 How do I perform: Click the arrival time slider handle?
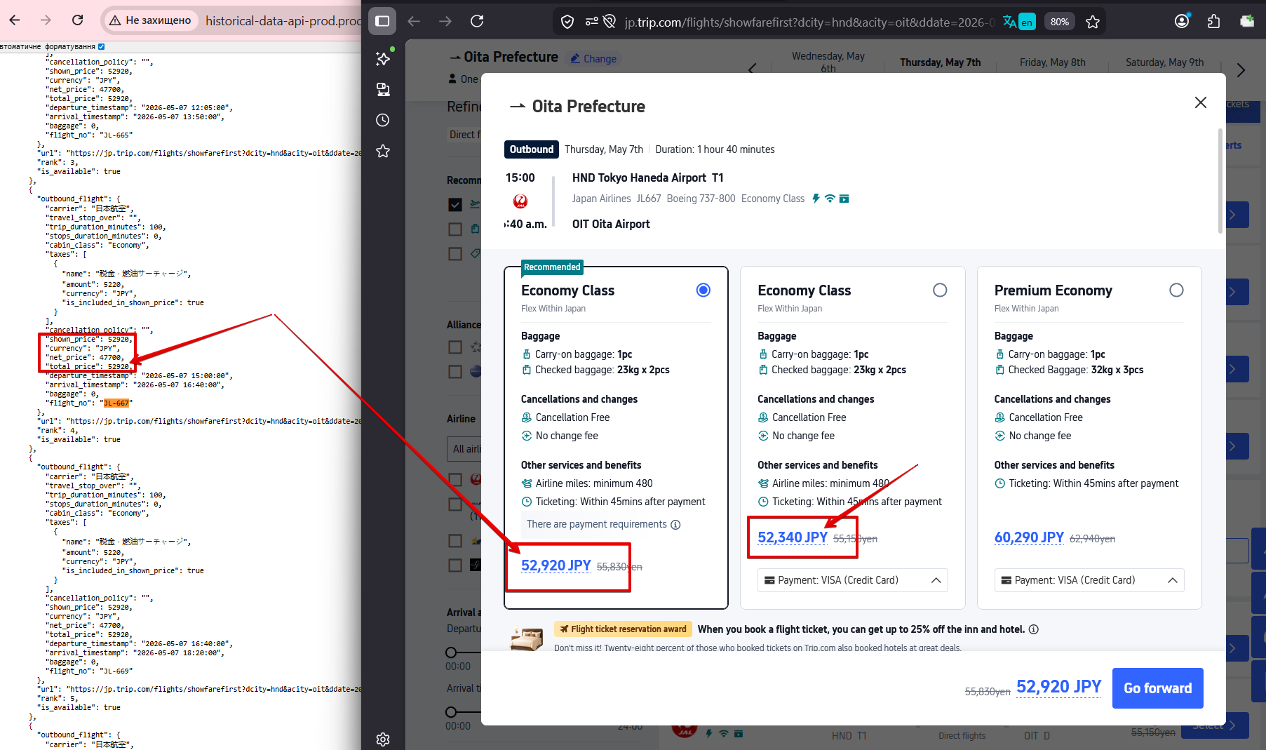click(451, 712)
